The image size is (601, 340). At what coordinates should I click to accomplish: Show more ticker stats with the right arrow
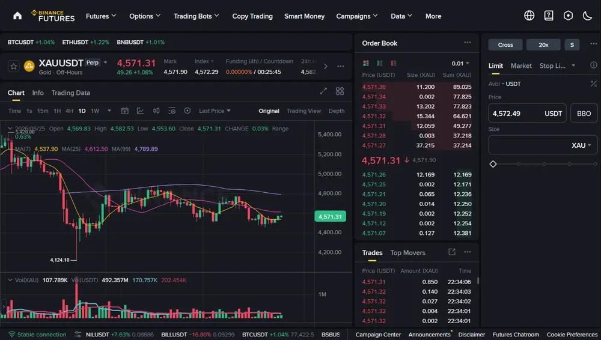tap(325, 66)
